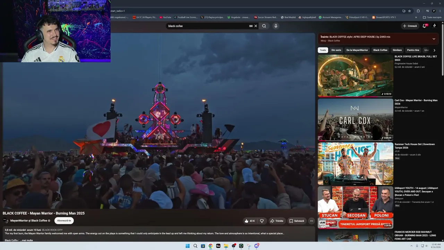Open the Summer Tech House Set thumbnail
The image size is (444, 250).
coord(356,164)
